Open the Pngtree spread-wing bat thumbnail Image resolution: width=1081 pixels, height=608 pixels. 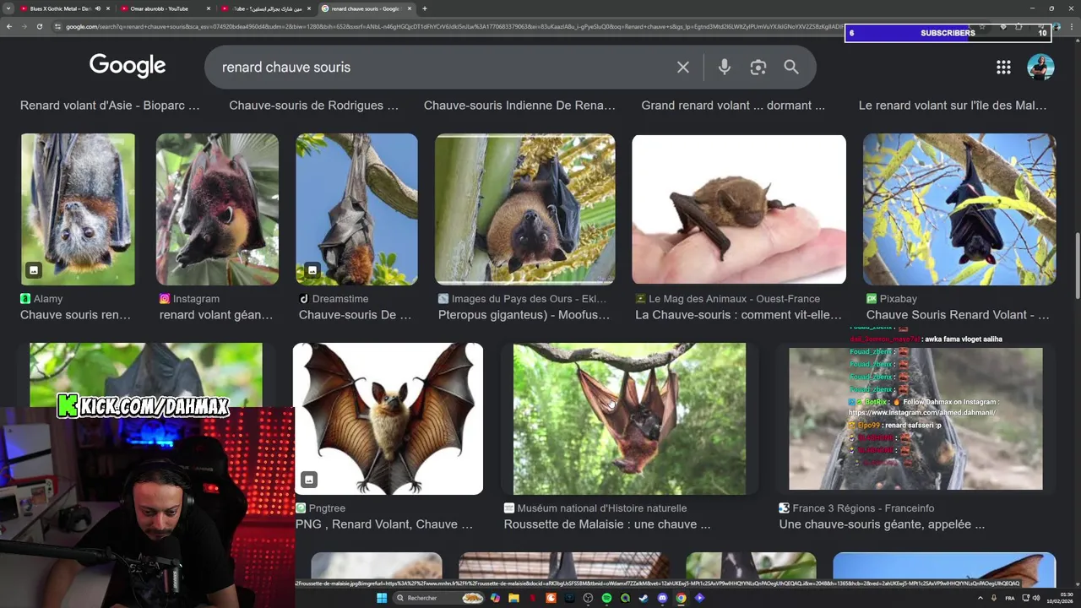point(388,418)
